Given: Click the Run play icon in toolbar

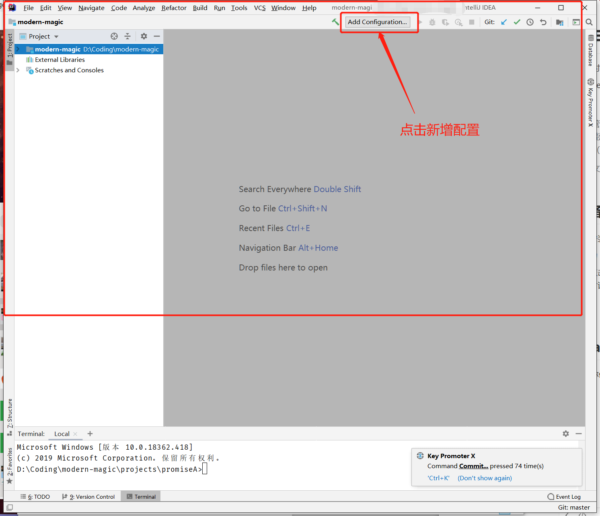Looking at the screenshot, I should (x=421, y=22).
